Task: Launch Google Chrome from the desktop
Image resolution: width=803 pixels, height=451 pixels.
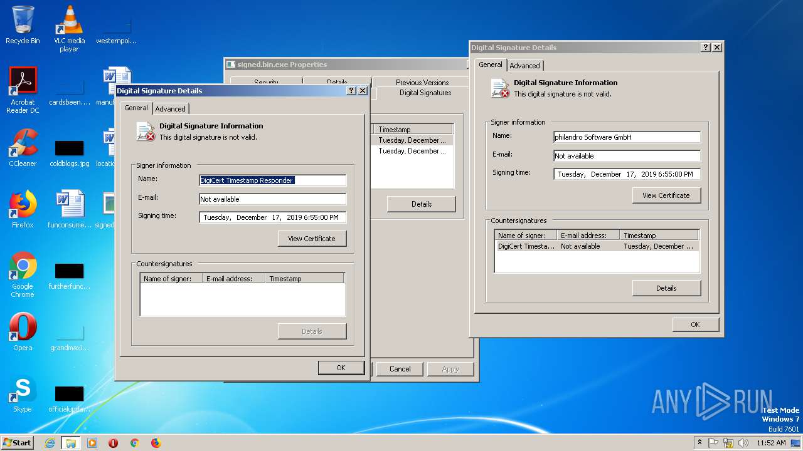Action: pyautogui.click(x=23, y=274)
